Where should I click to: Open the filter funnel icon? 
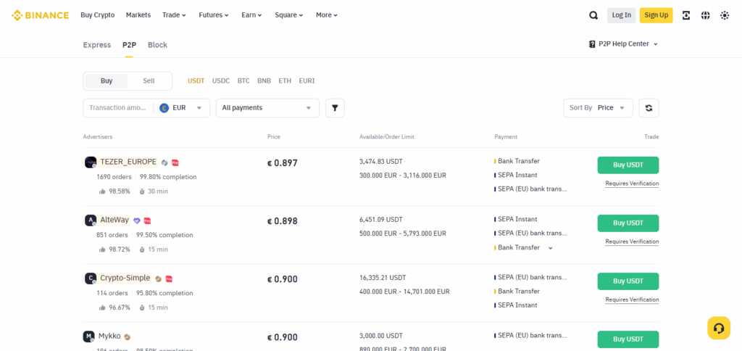click(x=335, y=108)
